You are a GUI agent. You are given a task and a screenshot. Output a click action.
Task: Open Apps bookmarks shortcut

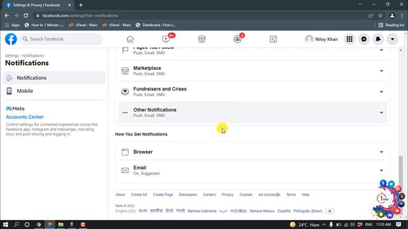(x=12, y=25)
